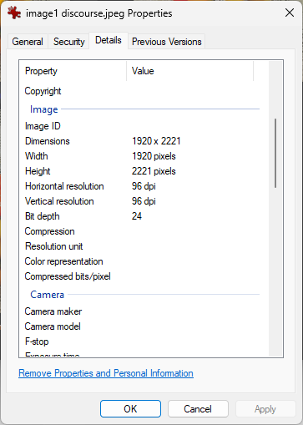Click the Image section header

(44, 109)
